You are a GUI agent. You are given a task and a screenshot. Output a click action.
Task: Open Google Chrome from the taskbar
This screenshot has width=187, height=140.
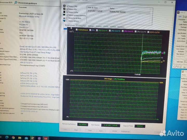click(13, 138)
